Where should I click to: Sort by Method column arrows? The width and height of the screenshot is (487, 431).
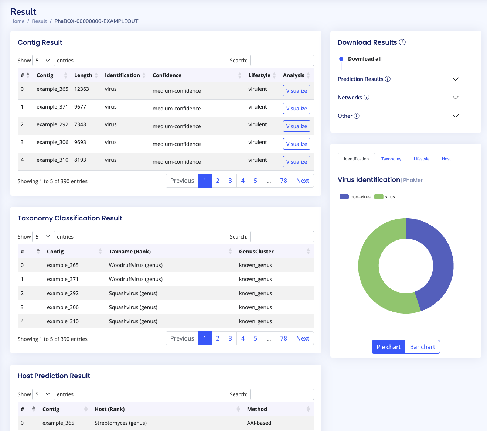(308, 409)
